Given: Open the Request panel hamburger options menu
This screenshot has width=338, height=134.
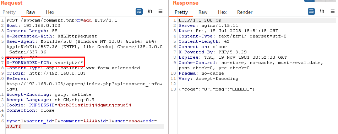Looking at the screenshot, I should (160, 12).
